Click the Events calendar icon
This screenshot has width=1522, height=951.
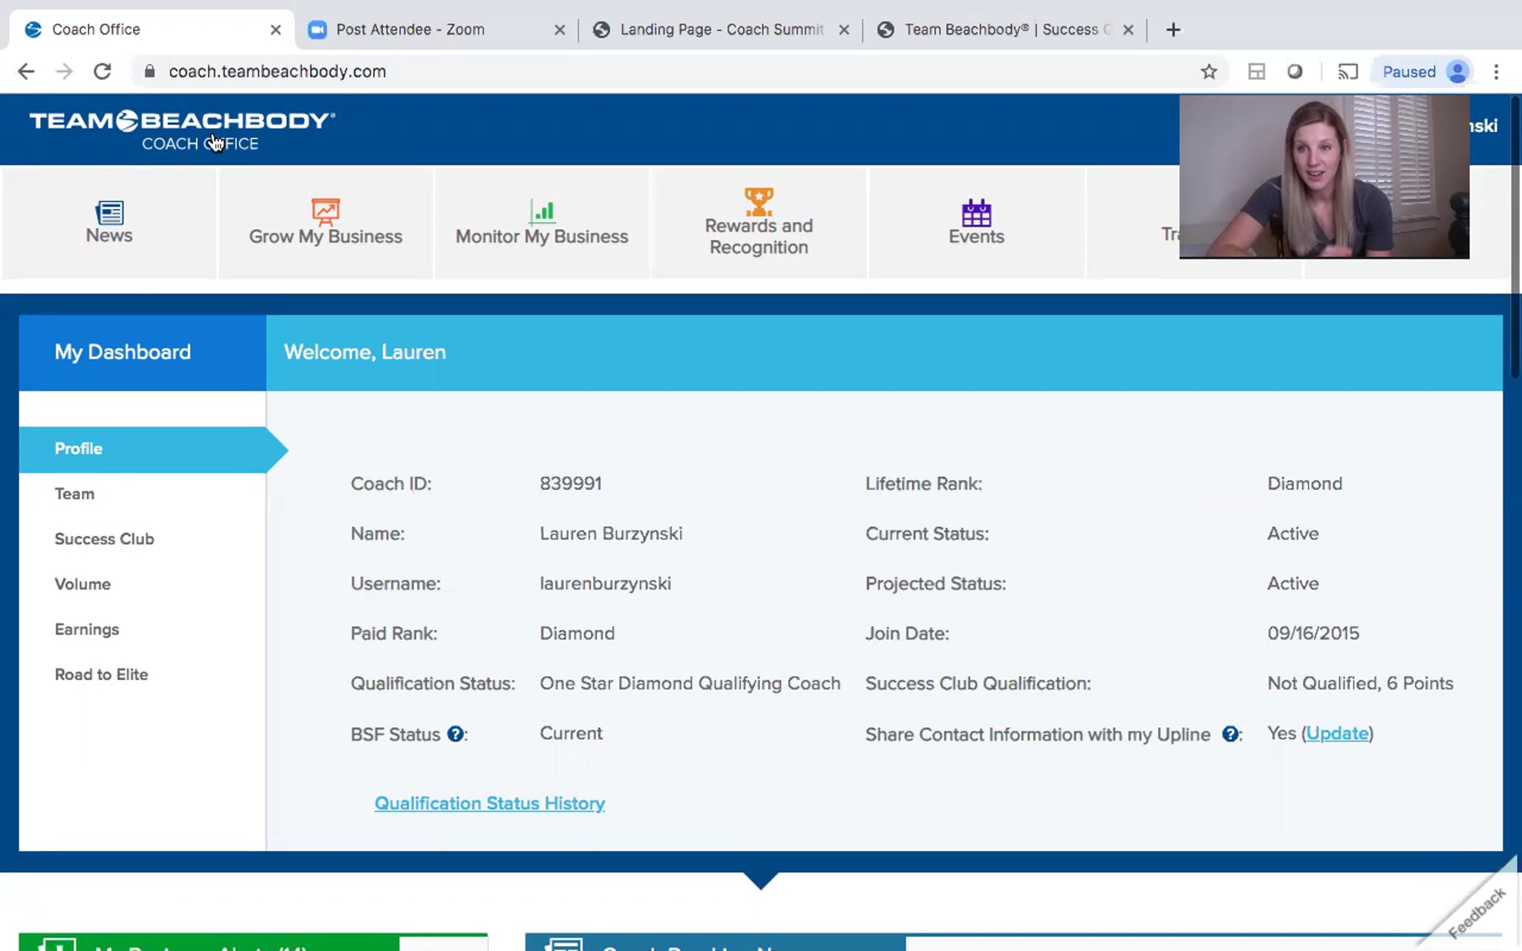pyautogui.click(x=976, y=212)
